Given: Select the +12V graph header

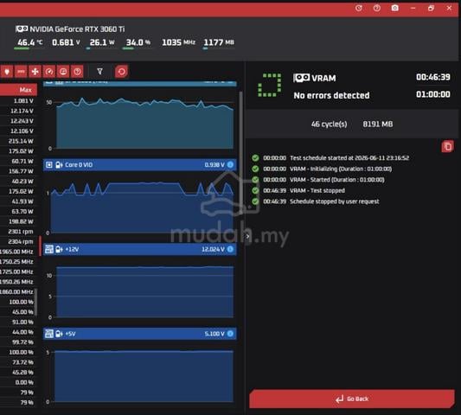Looking at the screenshot, I should coord(139,249).
